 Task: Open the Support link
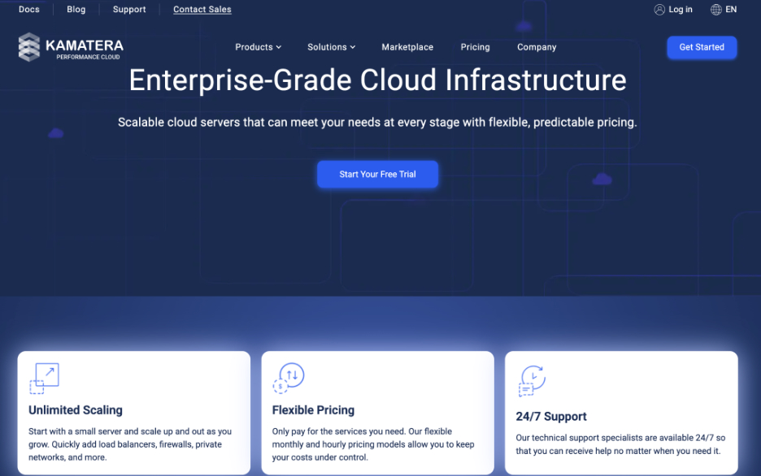click(x=129, y=9)
